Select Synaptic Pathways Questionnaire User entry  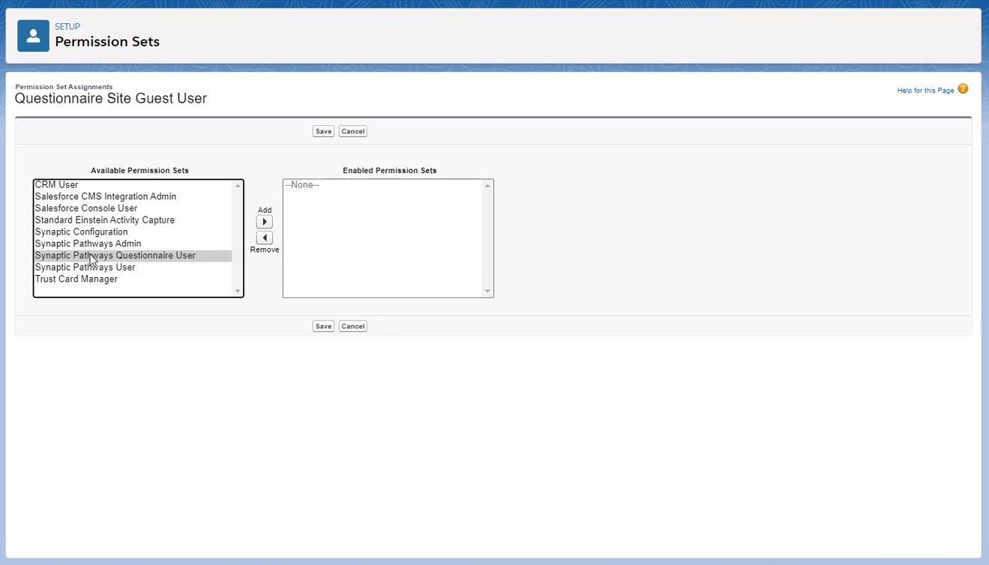[x=133, y=256]
